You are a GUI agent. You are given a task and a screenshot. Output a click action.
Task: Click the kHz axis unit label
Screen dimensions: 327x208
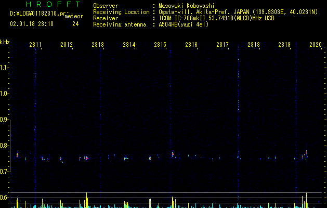(5, 42)
